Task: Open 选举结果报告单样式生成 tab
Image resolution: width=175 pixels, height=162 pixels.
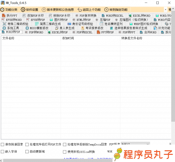Action: [x=129, y=28]
